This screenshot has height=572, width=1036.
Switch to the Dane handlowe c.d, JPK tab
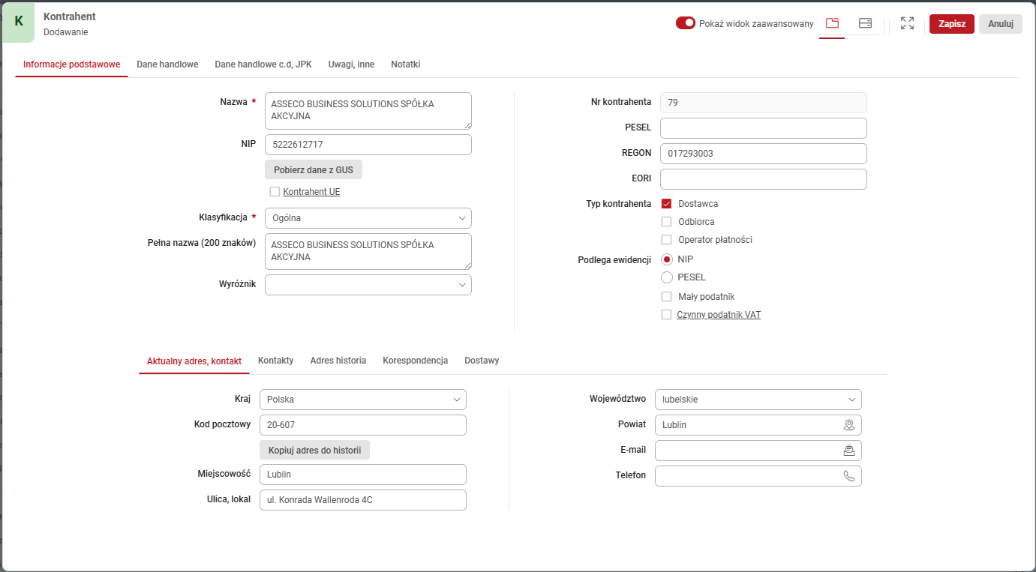pos(263,64)
